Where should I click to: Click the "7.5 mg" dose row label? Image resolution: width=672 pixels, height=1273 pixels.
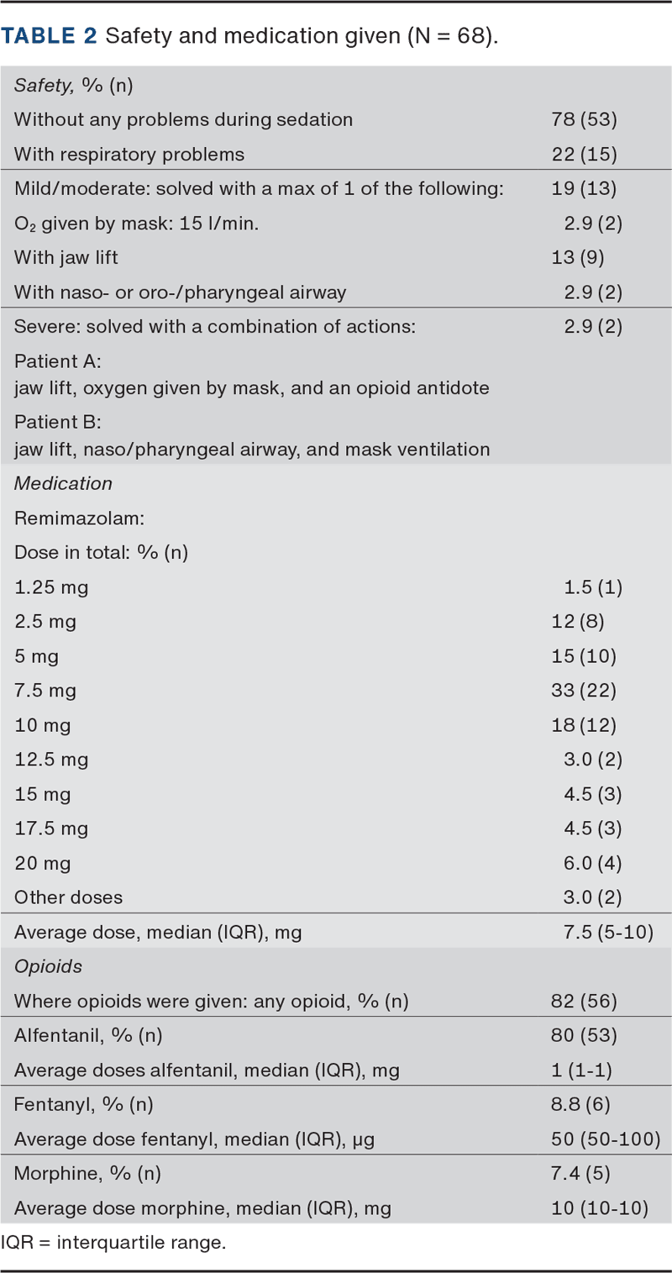tap(45, 691)
